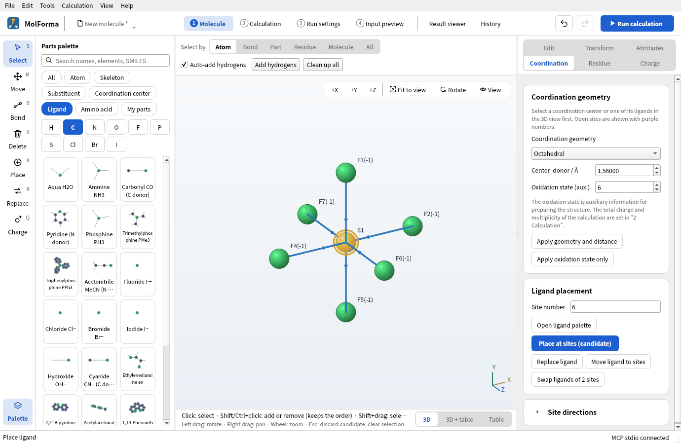This screenshot has width=681, height=444.
Task: Click the undo arrow button
Action: pos(564,23)
